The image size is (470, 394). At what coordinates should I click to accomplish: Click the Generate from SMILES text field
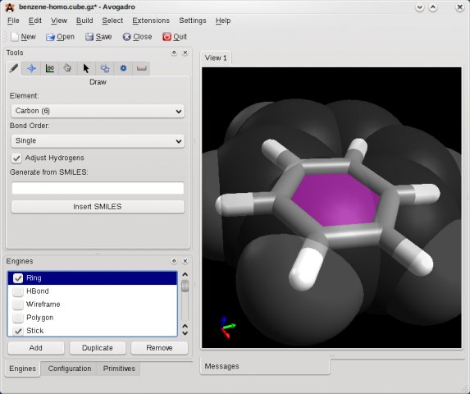[x=98, y=188]
